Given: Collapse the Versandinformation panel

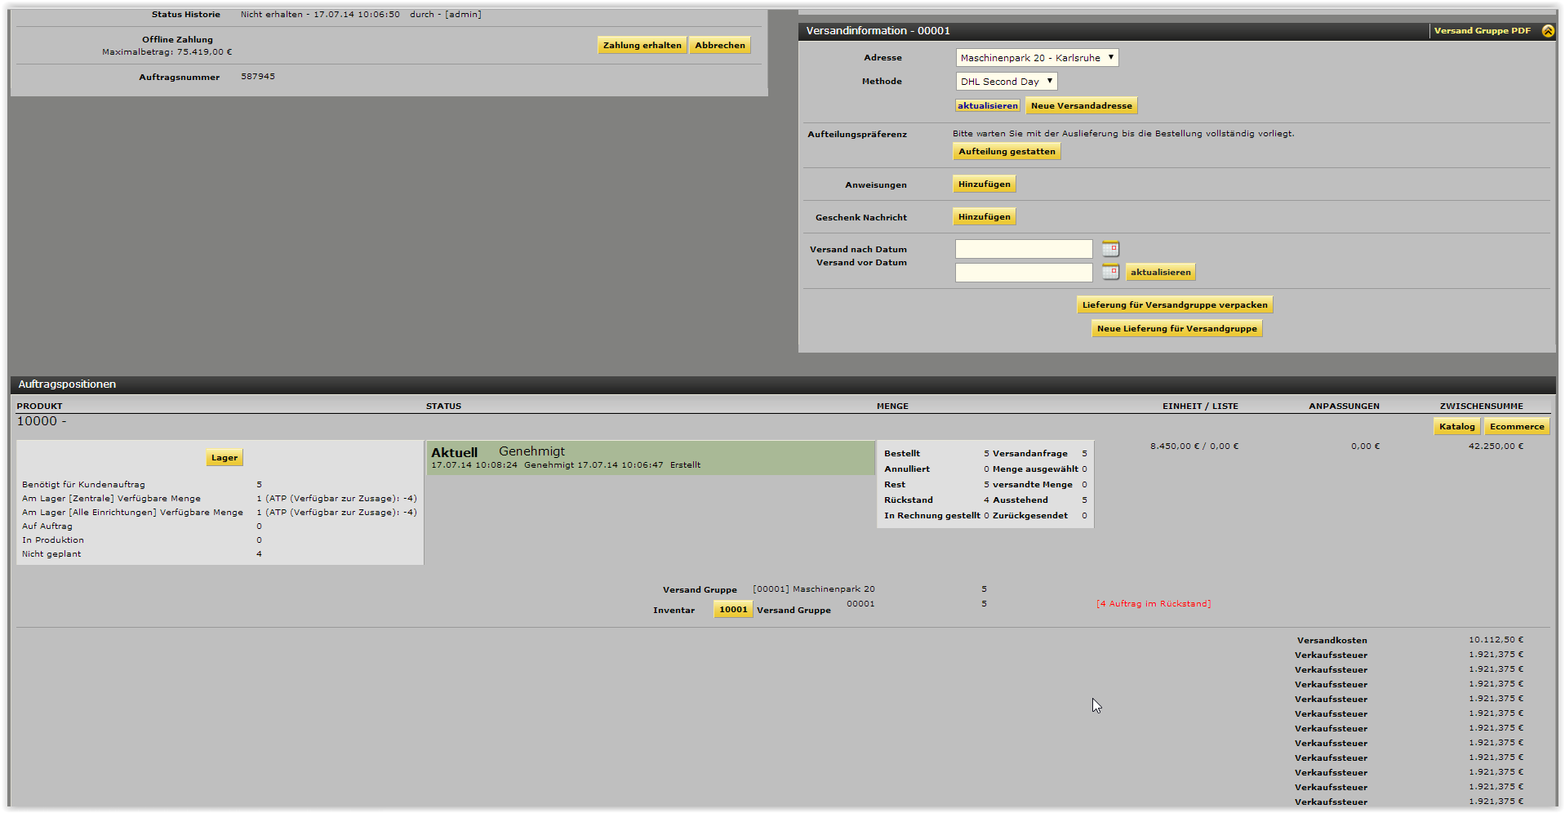Looking at the screenshot, I should click(x=1547, y=31).
